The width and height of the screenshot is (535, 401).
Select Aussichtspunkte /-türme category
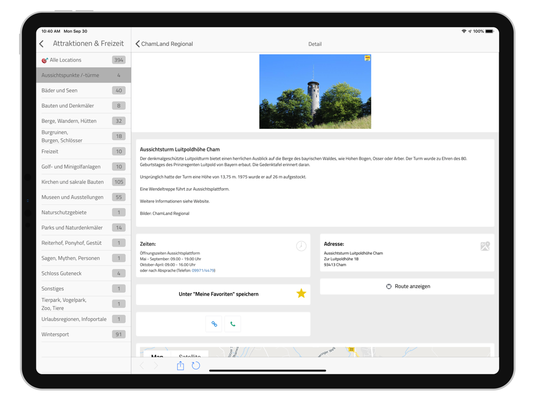[x=83, y=75]
